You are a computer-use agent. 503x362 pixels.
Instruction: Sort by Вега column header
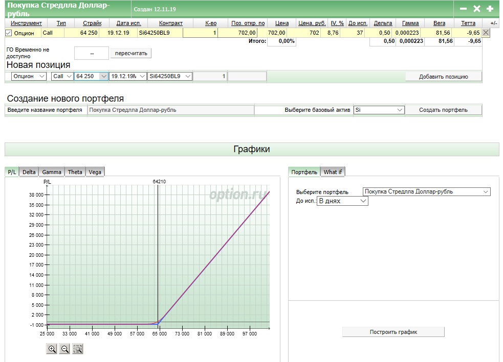pyautogui.click(x=439, y=23)
